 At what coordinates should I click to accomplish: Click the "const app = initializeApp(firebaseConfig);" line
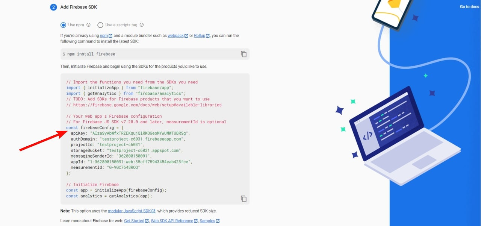[116, 190]
